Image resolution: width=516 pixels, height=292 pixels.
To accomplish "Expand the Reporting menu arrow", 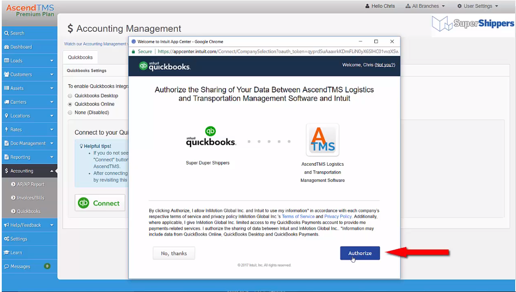I will 52,157.
